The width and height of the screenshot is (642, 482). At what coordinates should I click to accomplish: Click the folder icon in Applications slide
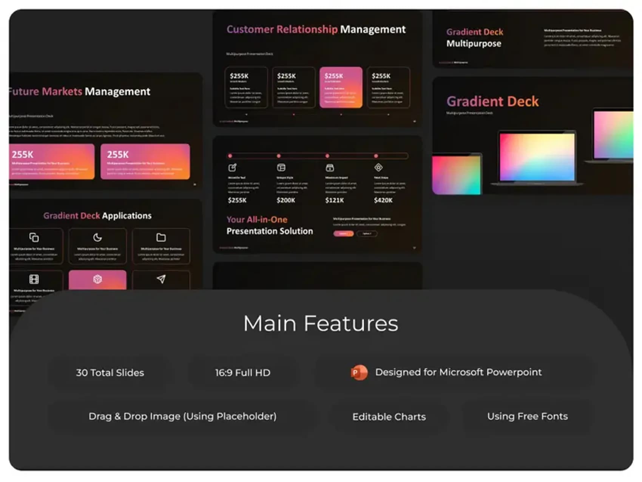point(161,237)
